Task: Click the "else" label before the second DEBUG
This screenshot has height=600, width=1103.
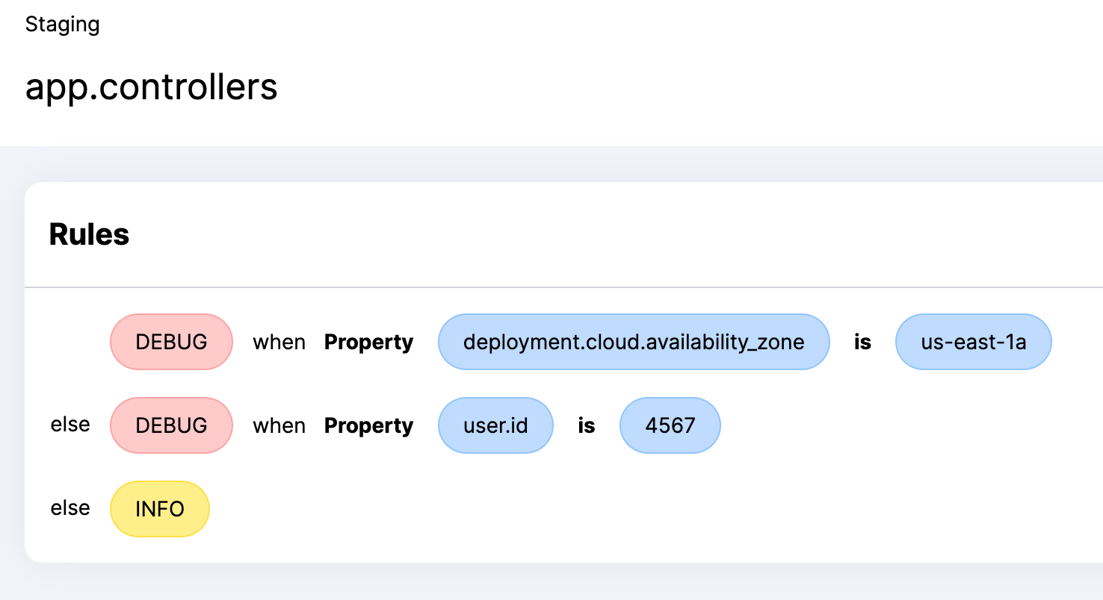Action: point(70,425)
